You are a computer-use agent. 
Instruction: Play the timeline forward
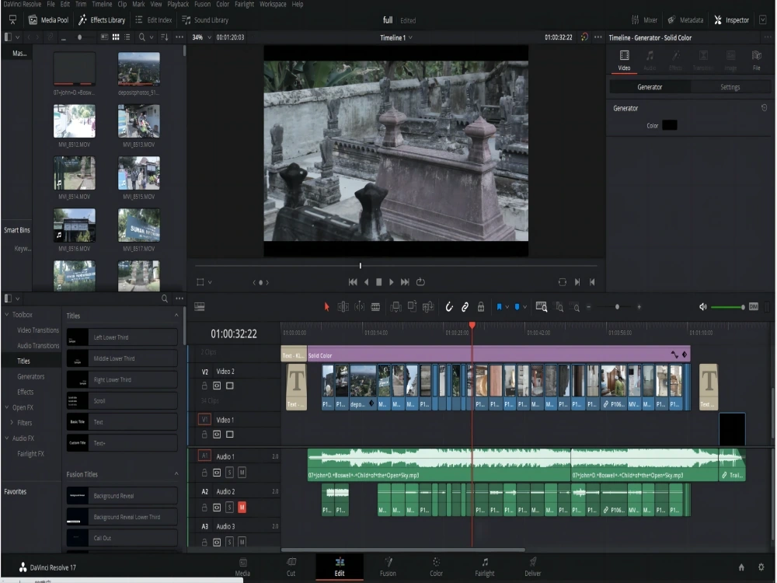[392, 282]
